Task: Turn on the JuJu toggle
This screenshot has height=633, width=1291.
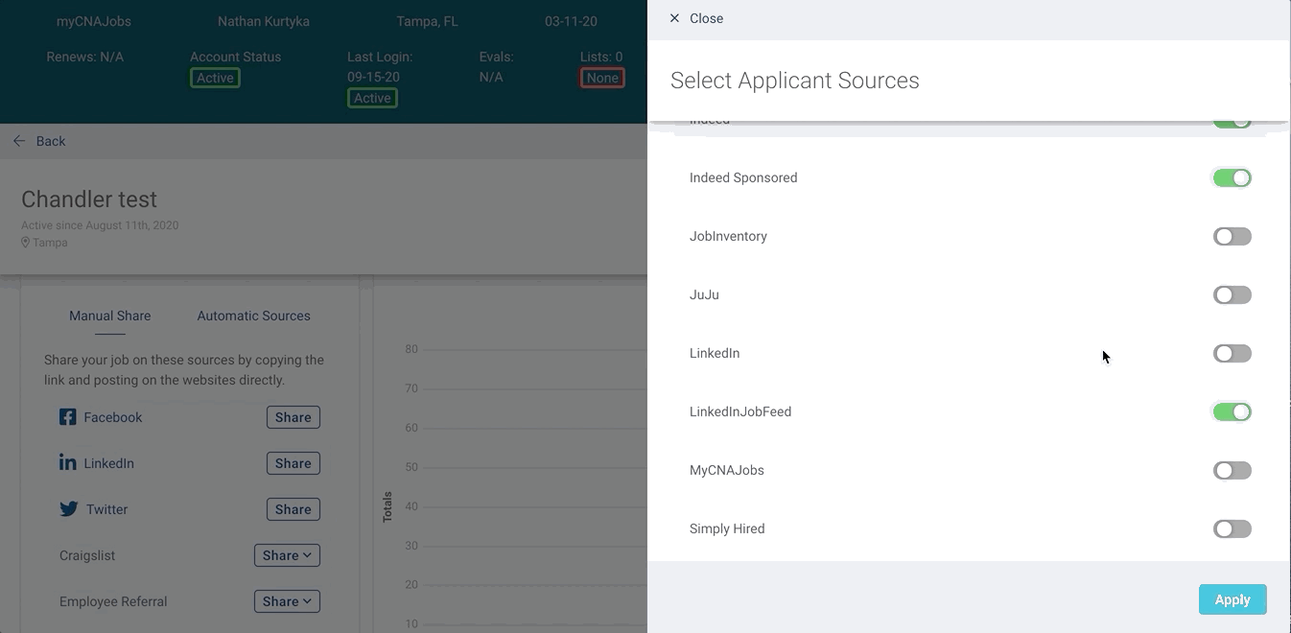Action: [1232, 295]
